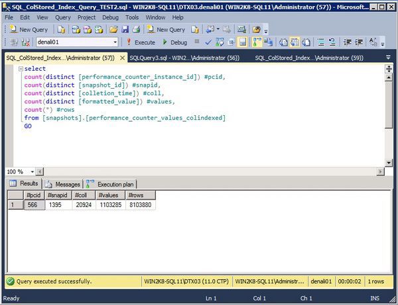Comment out the selected lines

321,42
